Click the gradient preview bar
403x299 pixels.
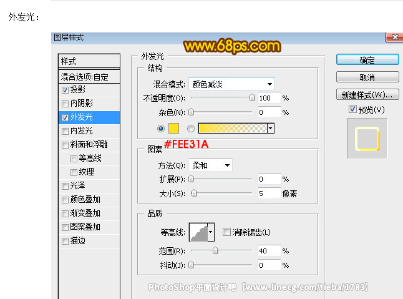(233, 129)
